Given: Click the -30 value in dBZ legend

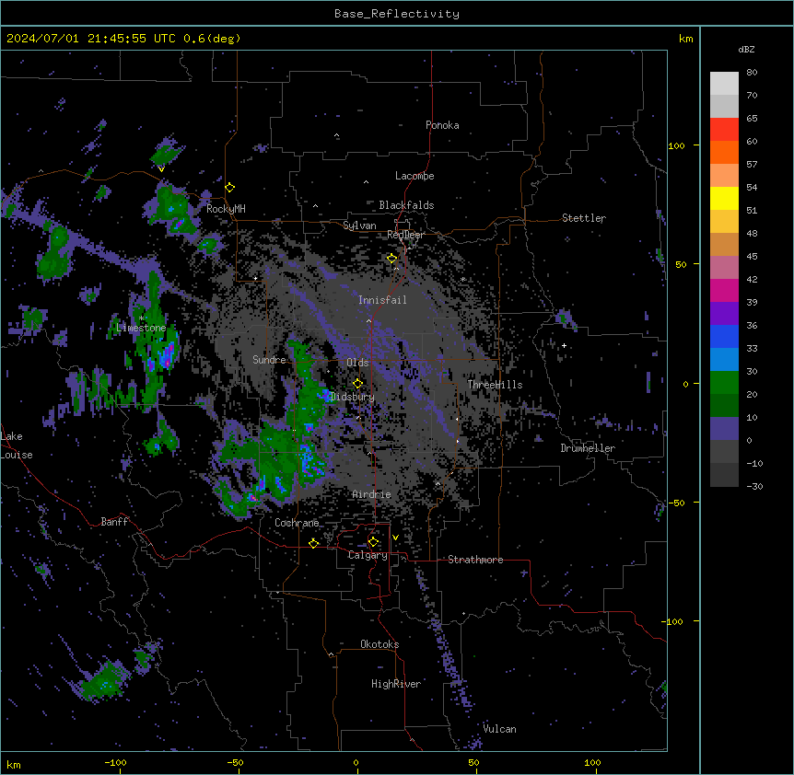Looking at the screenshot, I should pyautogui.click(x=754, y=486).
